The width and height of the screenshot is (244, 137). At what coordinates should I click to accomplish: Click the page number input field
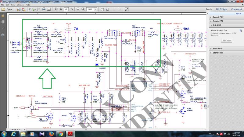click(66, 9)
